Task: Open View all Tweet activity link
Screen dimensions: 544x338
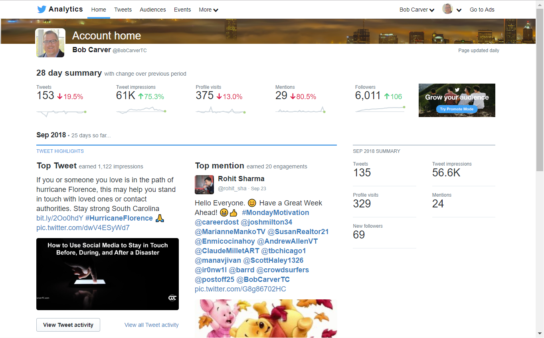Action: 152,325
